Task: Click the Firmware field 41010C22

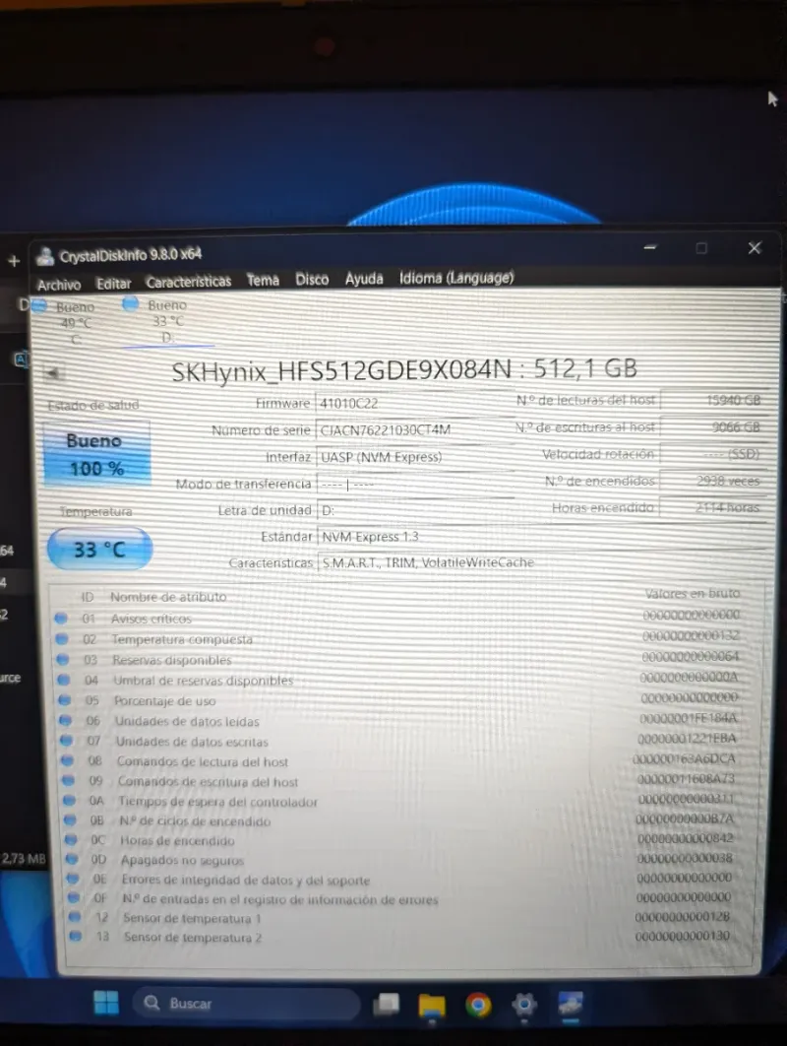Action: click(413, 404)
